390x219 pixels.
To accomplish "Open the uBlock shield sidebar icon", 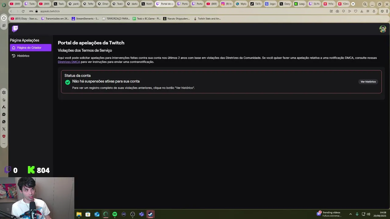I will pos(4,136).
